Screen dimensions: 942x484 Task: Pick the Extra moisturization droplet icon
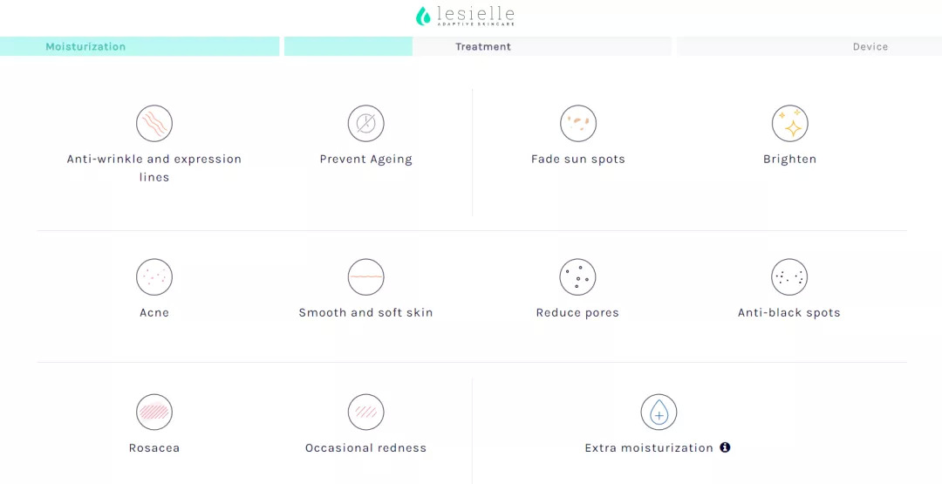659,412
